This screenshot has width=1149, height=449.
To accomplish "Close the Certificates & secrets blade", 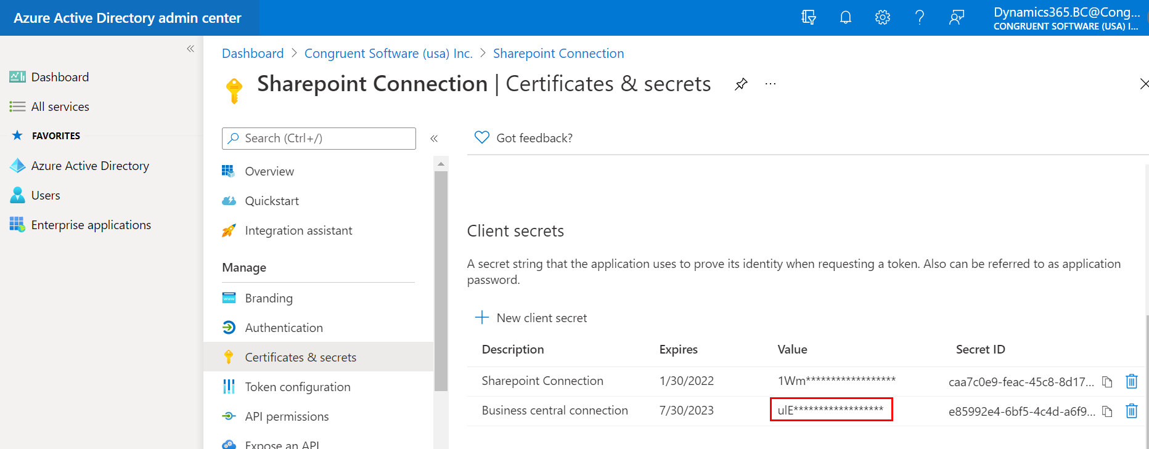I will pyautogui.click(x=1143, y=84).
